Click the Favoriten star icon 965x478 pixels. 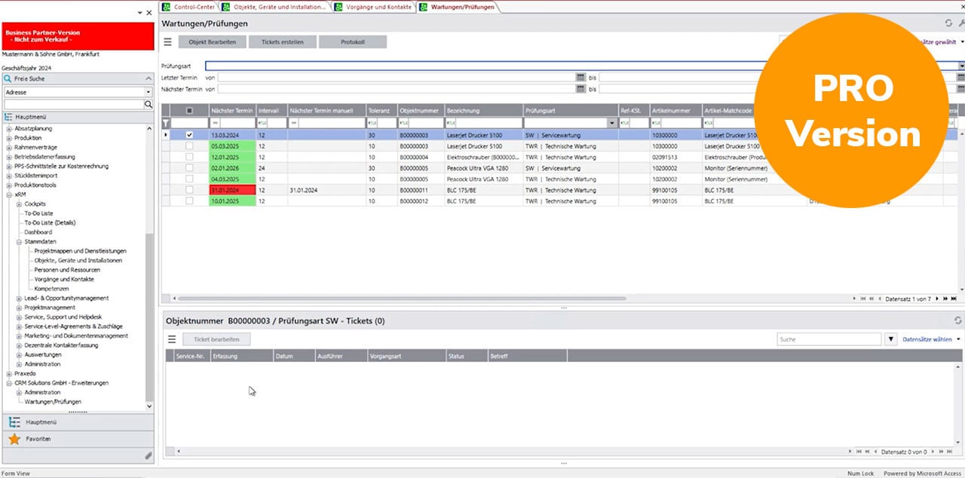(x=14, y=439)
